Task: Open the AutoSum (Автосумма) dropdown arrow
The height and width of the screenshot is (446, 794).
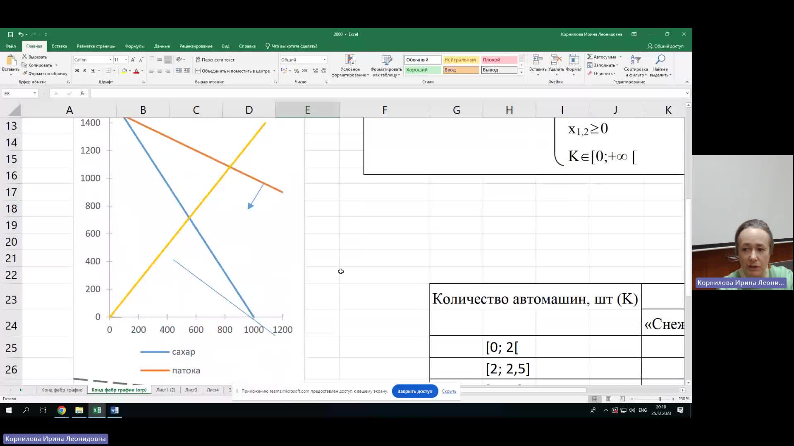Action: click(620, 57)
